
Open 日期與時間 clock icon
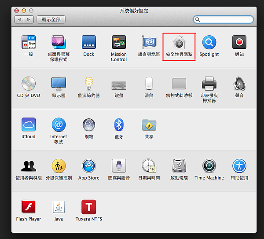coord(149,166)
